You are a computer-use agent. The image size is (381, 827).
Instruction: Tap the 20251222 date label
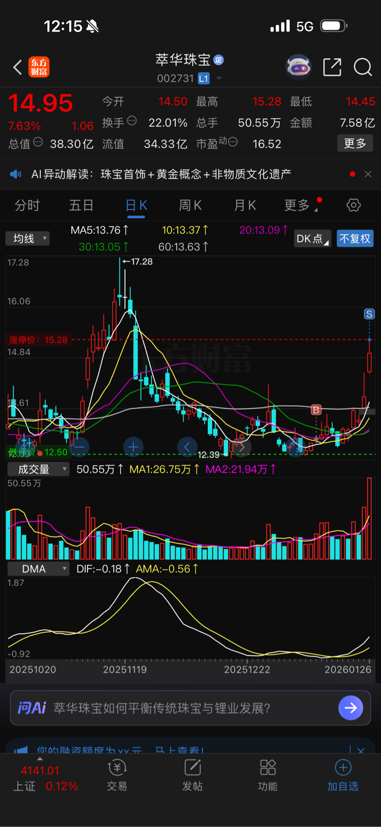[x=247, y=670]
